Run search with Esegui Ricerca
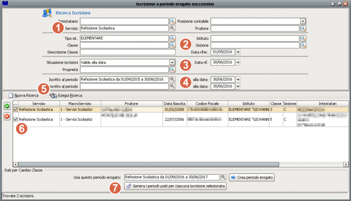 (66, 95)
